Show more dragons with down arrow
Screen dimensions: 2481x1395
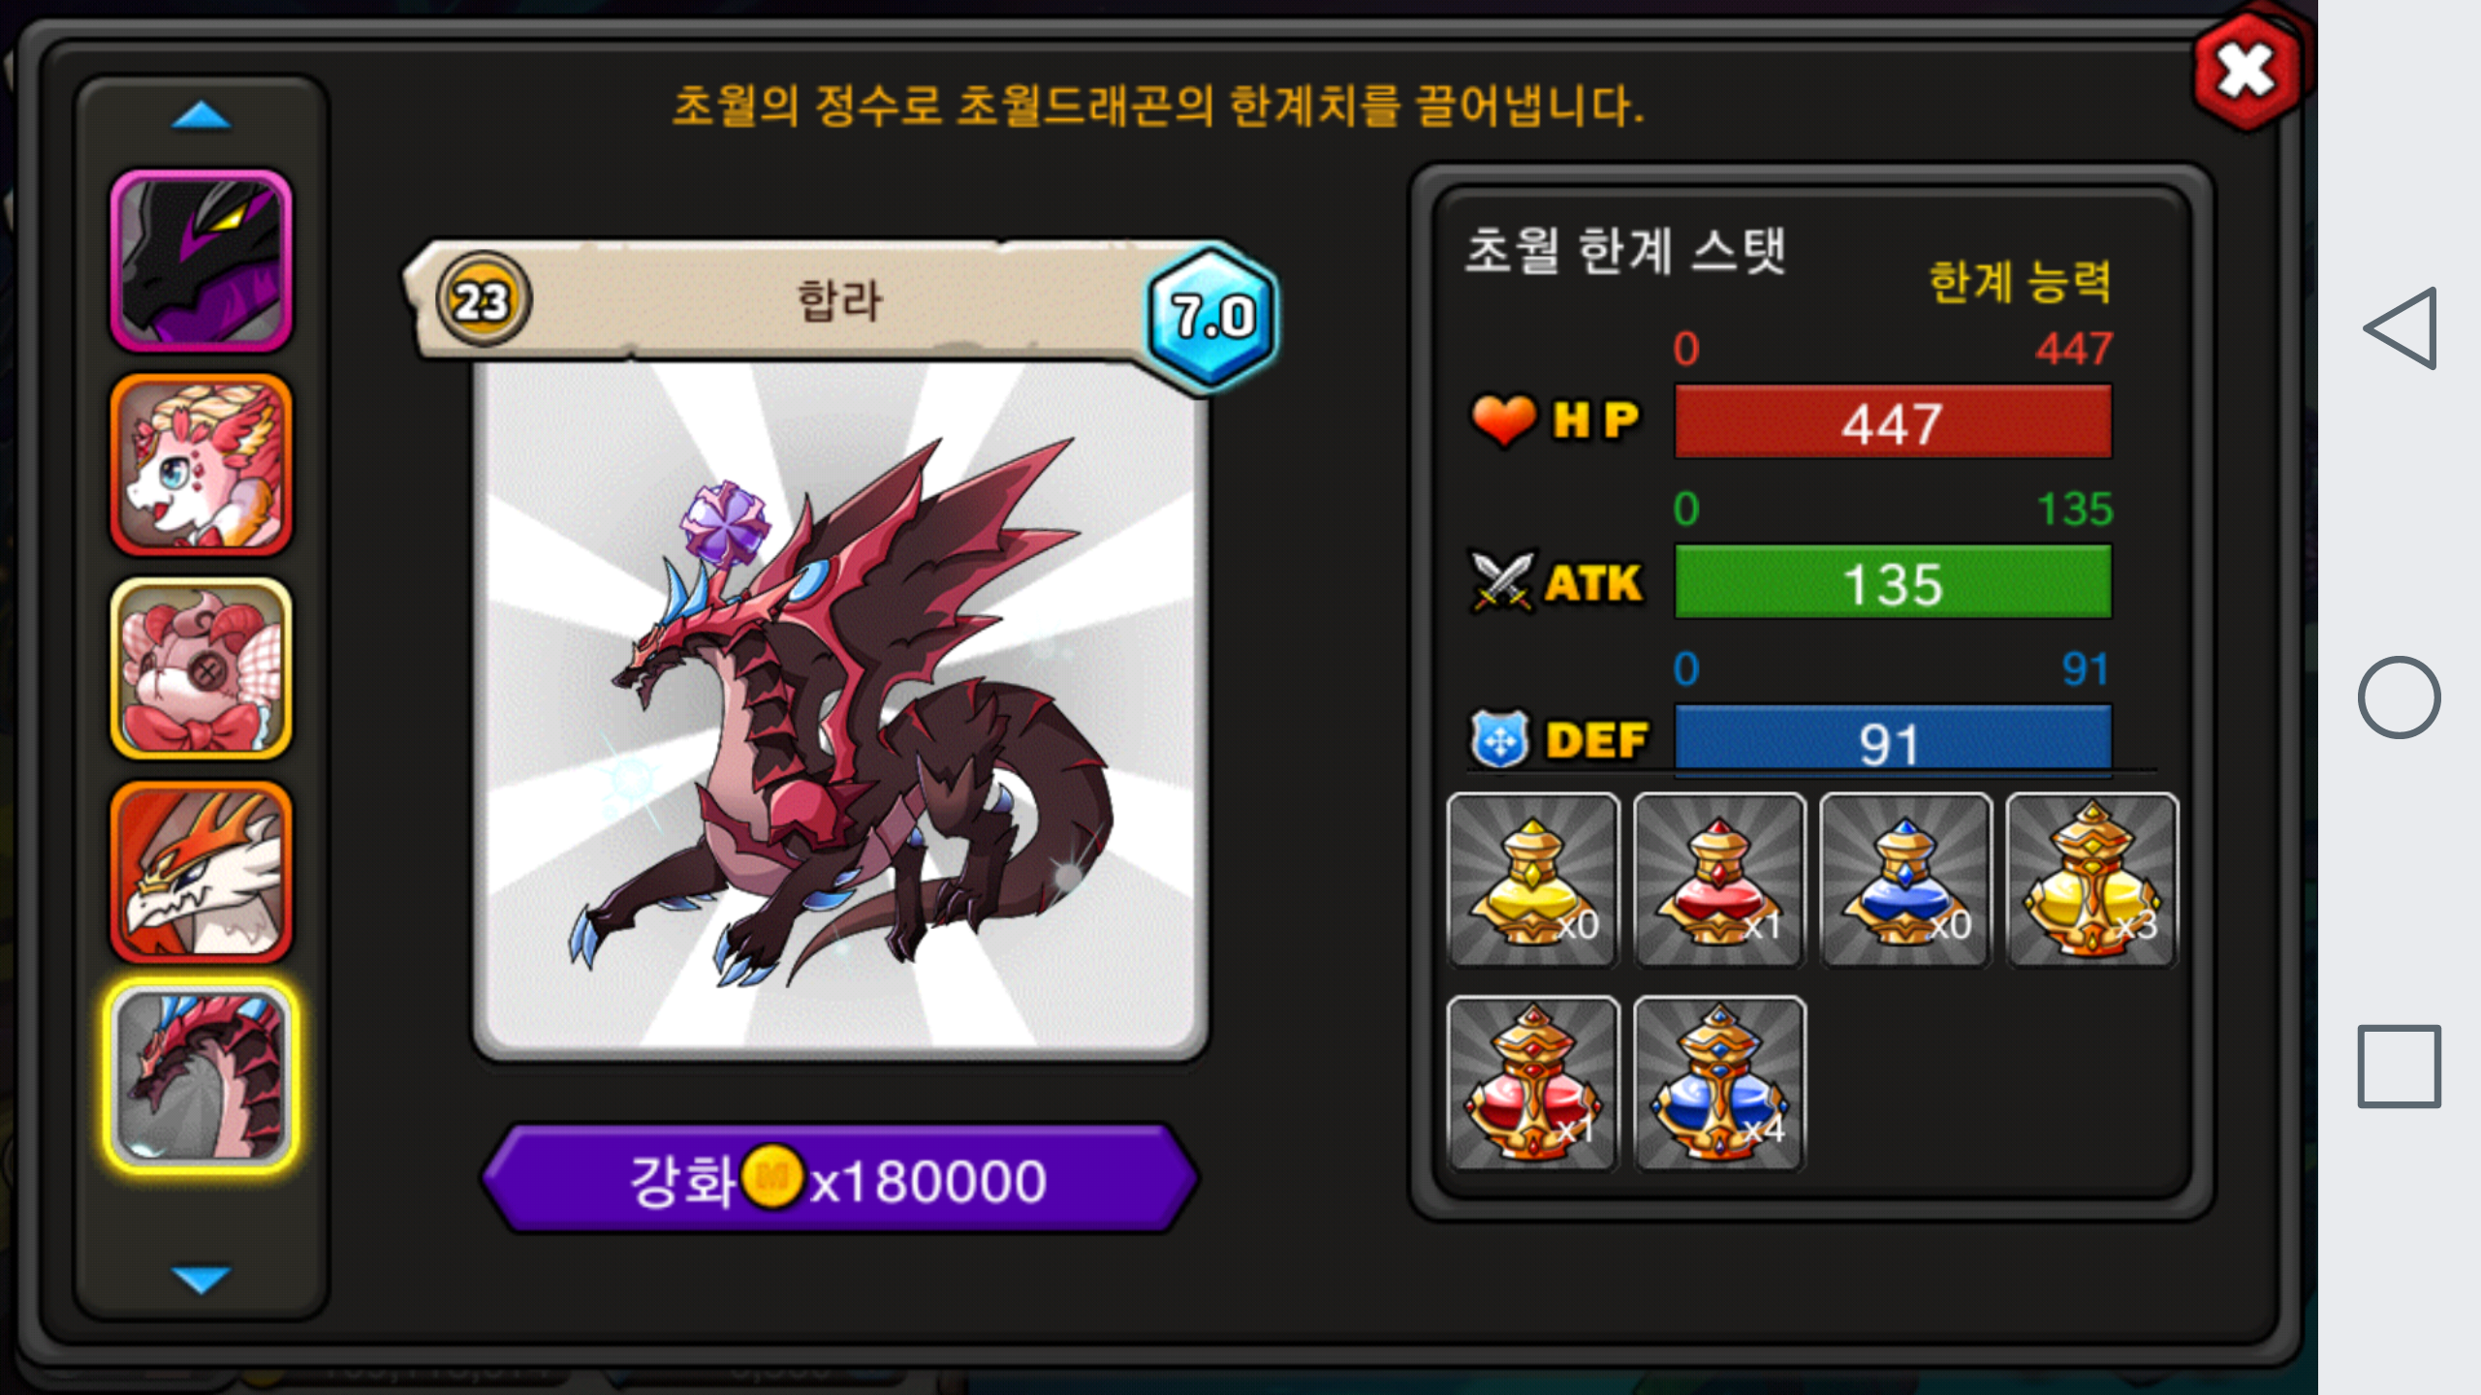click(201, 1280)
